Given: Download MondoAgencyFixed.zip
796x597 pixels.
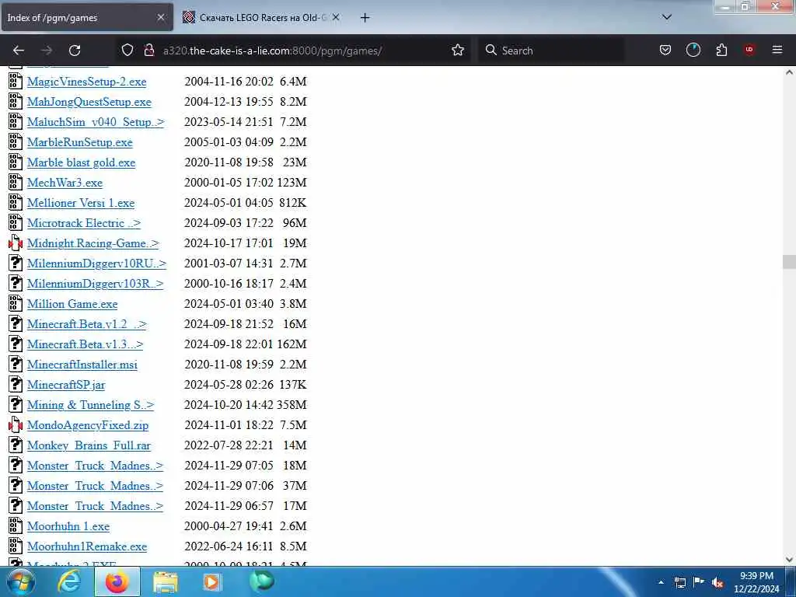Looking at the screenshot, I should 88,425.
